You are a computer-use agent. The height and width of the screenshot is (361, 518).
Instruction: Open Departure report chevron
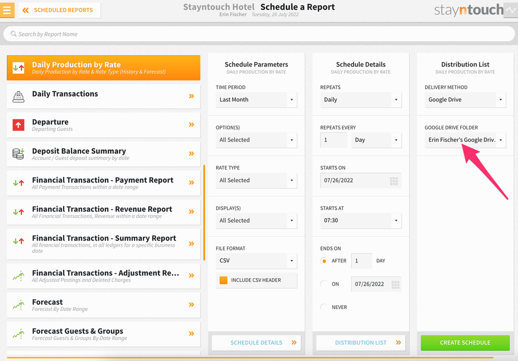click(191, 124)
